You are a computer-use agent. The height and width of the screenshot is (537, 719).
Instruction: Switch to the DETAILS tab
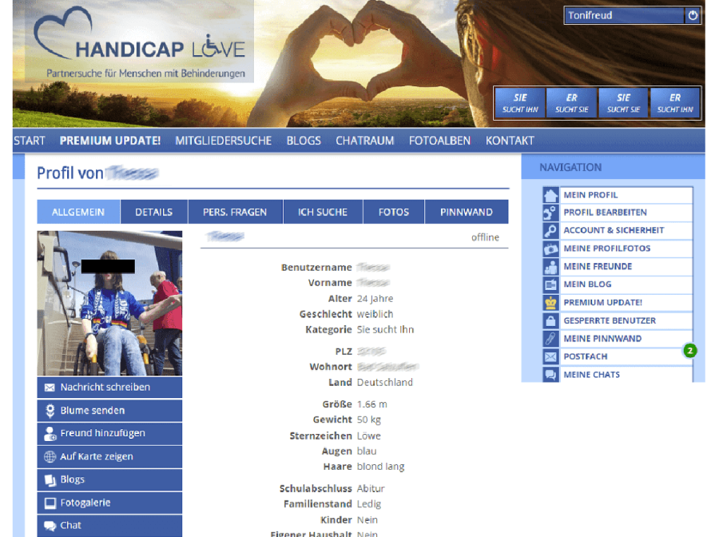[153, 211]
